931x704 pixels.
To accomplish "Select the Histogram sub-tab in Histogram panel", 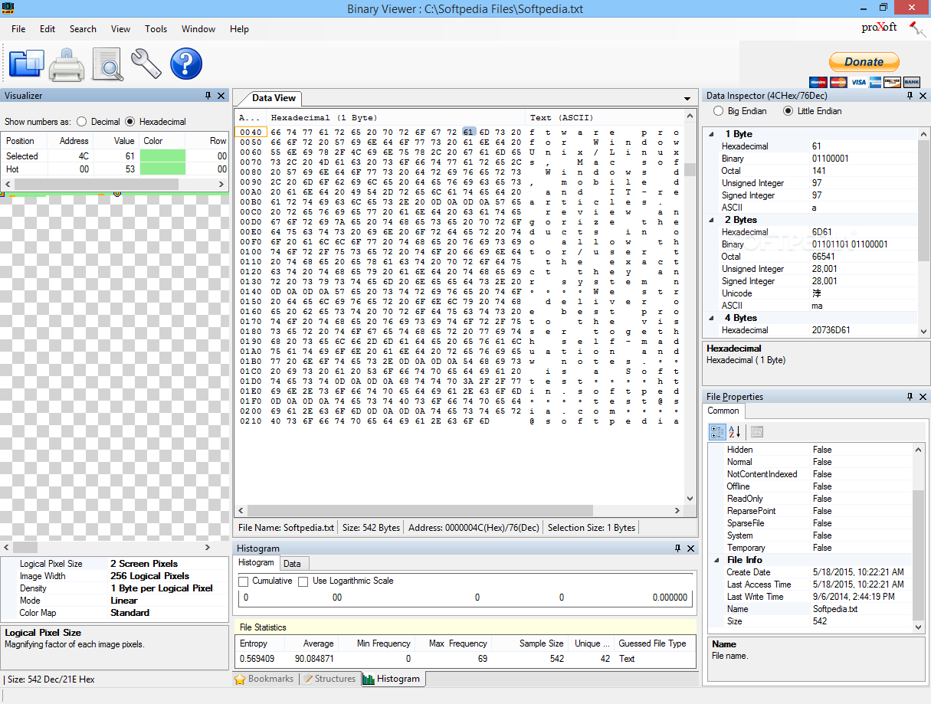I will (256, 563).
